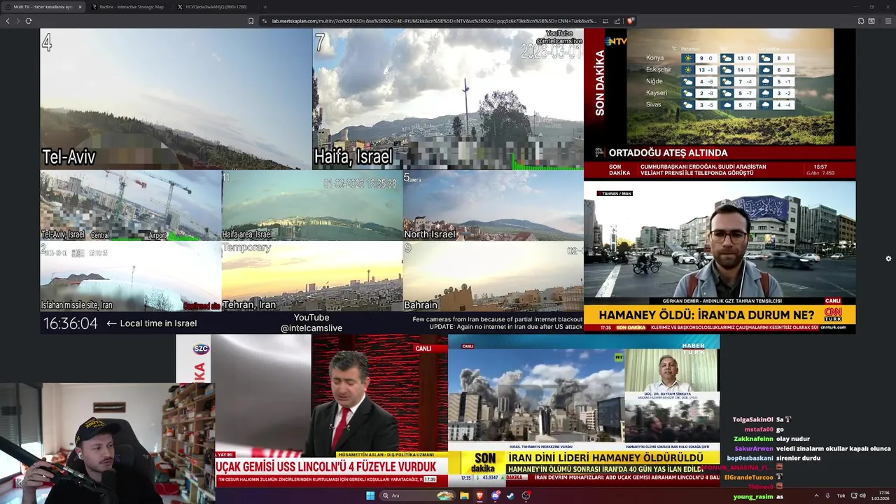The image size is (896, 504).
Task: Click the streamer webcam overlay
Action: tap(107, 443)
